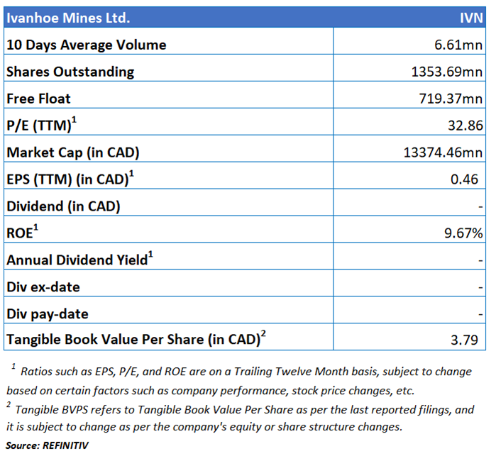Select the '10 Days Average Volume' label

(x=86, y=45)
